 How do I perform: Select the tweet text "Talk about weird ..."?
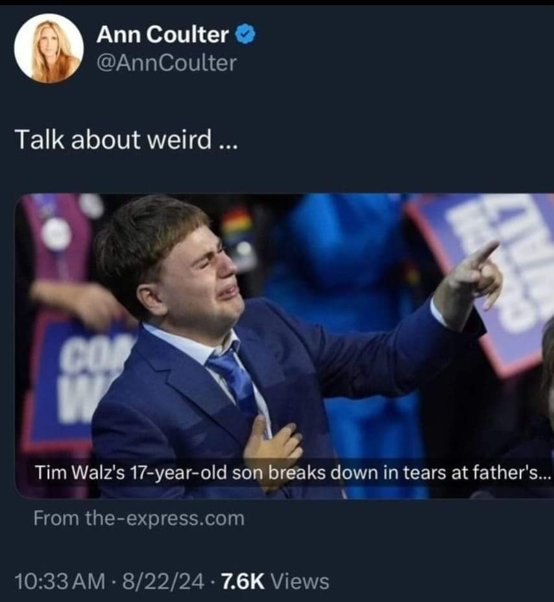coord(126,139)
